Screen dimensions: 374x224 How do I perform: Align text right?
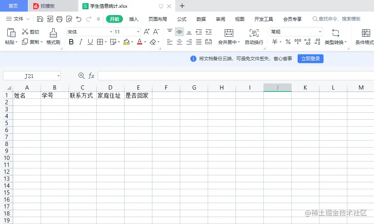189,42
